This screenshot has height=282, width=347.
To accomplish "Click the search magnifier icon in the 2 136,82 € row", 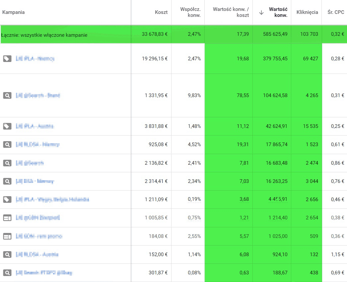I will (7, 163).
